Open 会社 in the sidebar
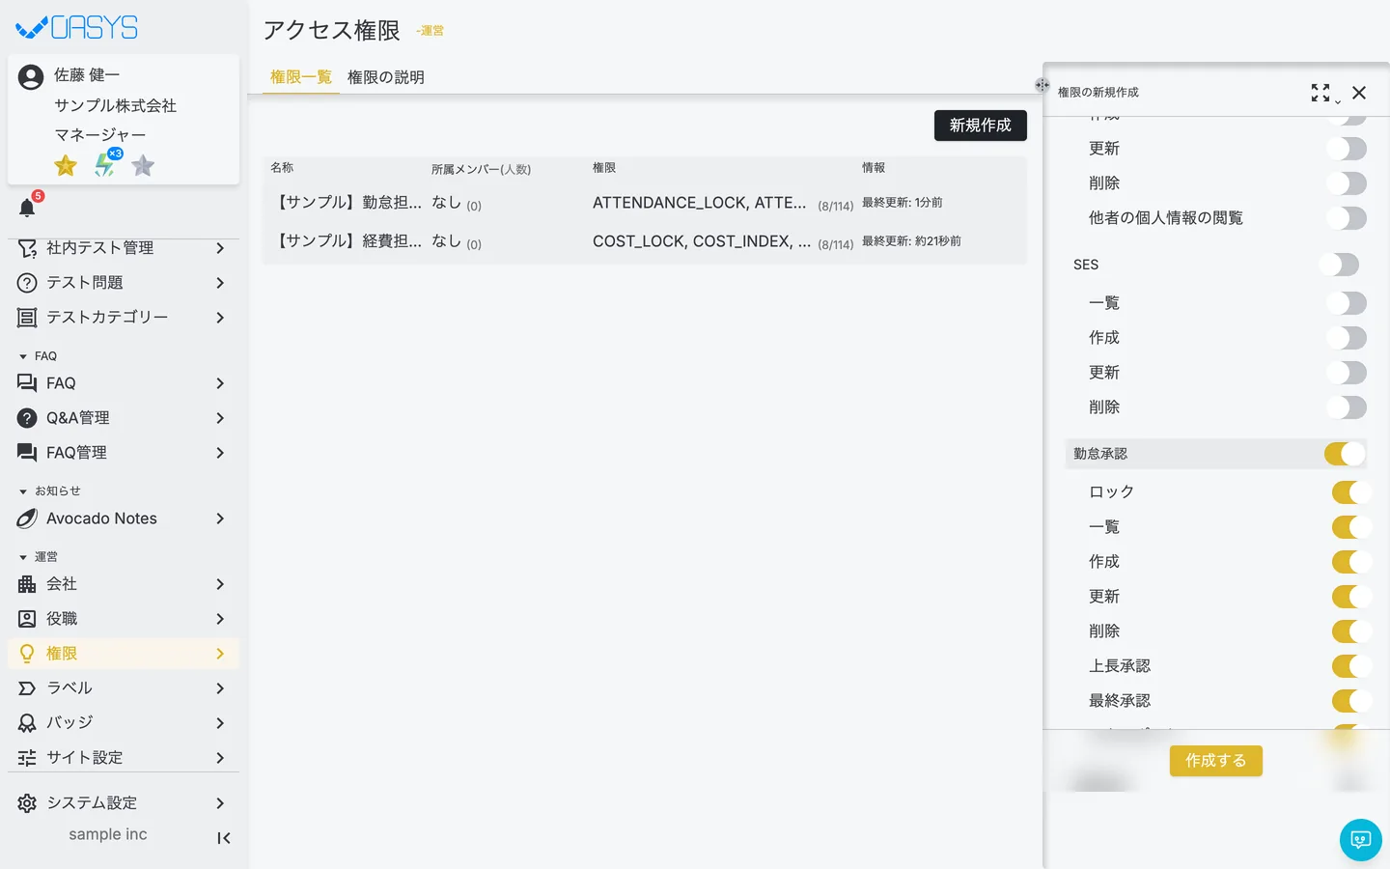 coord(124,584)
